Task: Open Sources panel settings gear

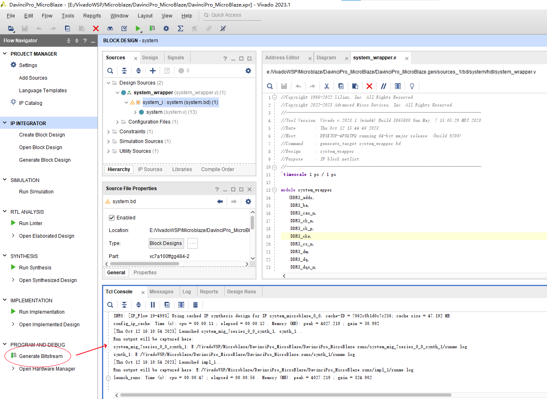Action: click(248, 71)
